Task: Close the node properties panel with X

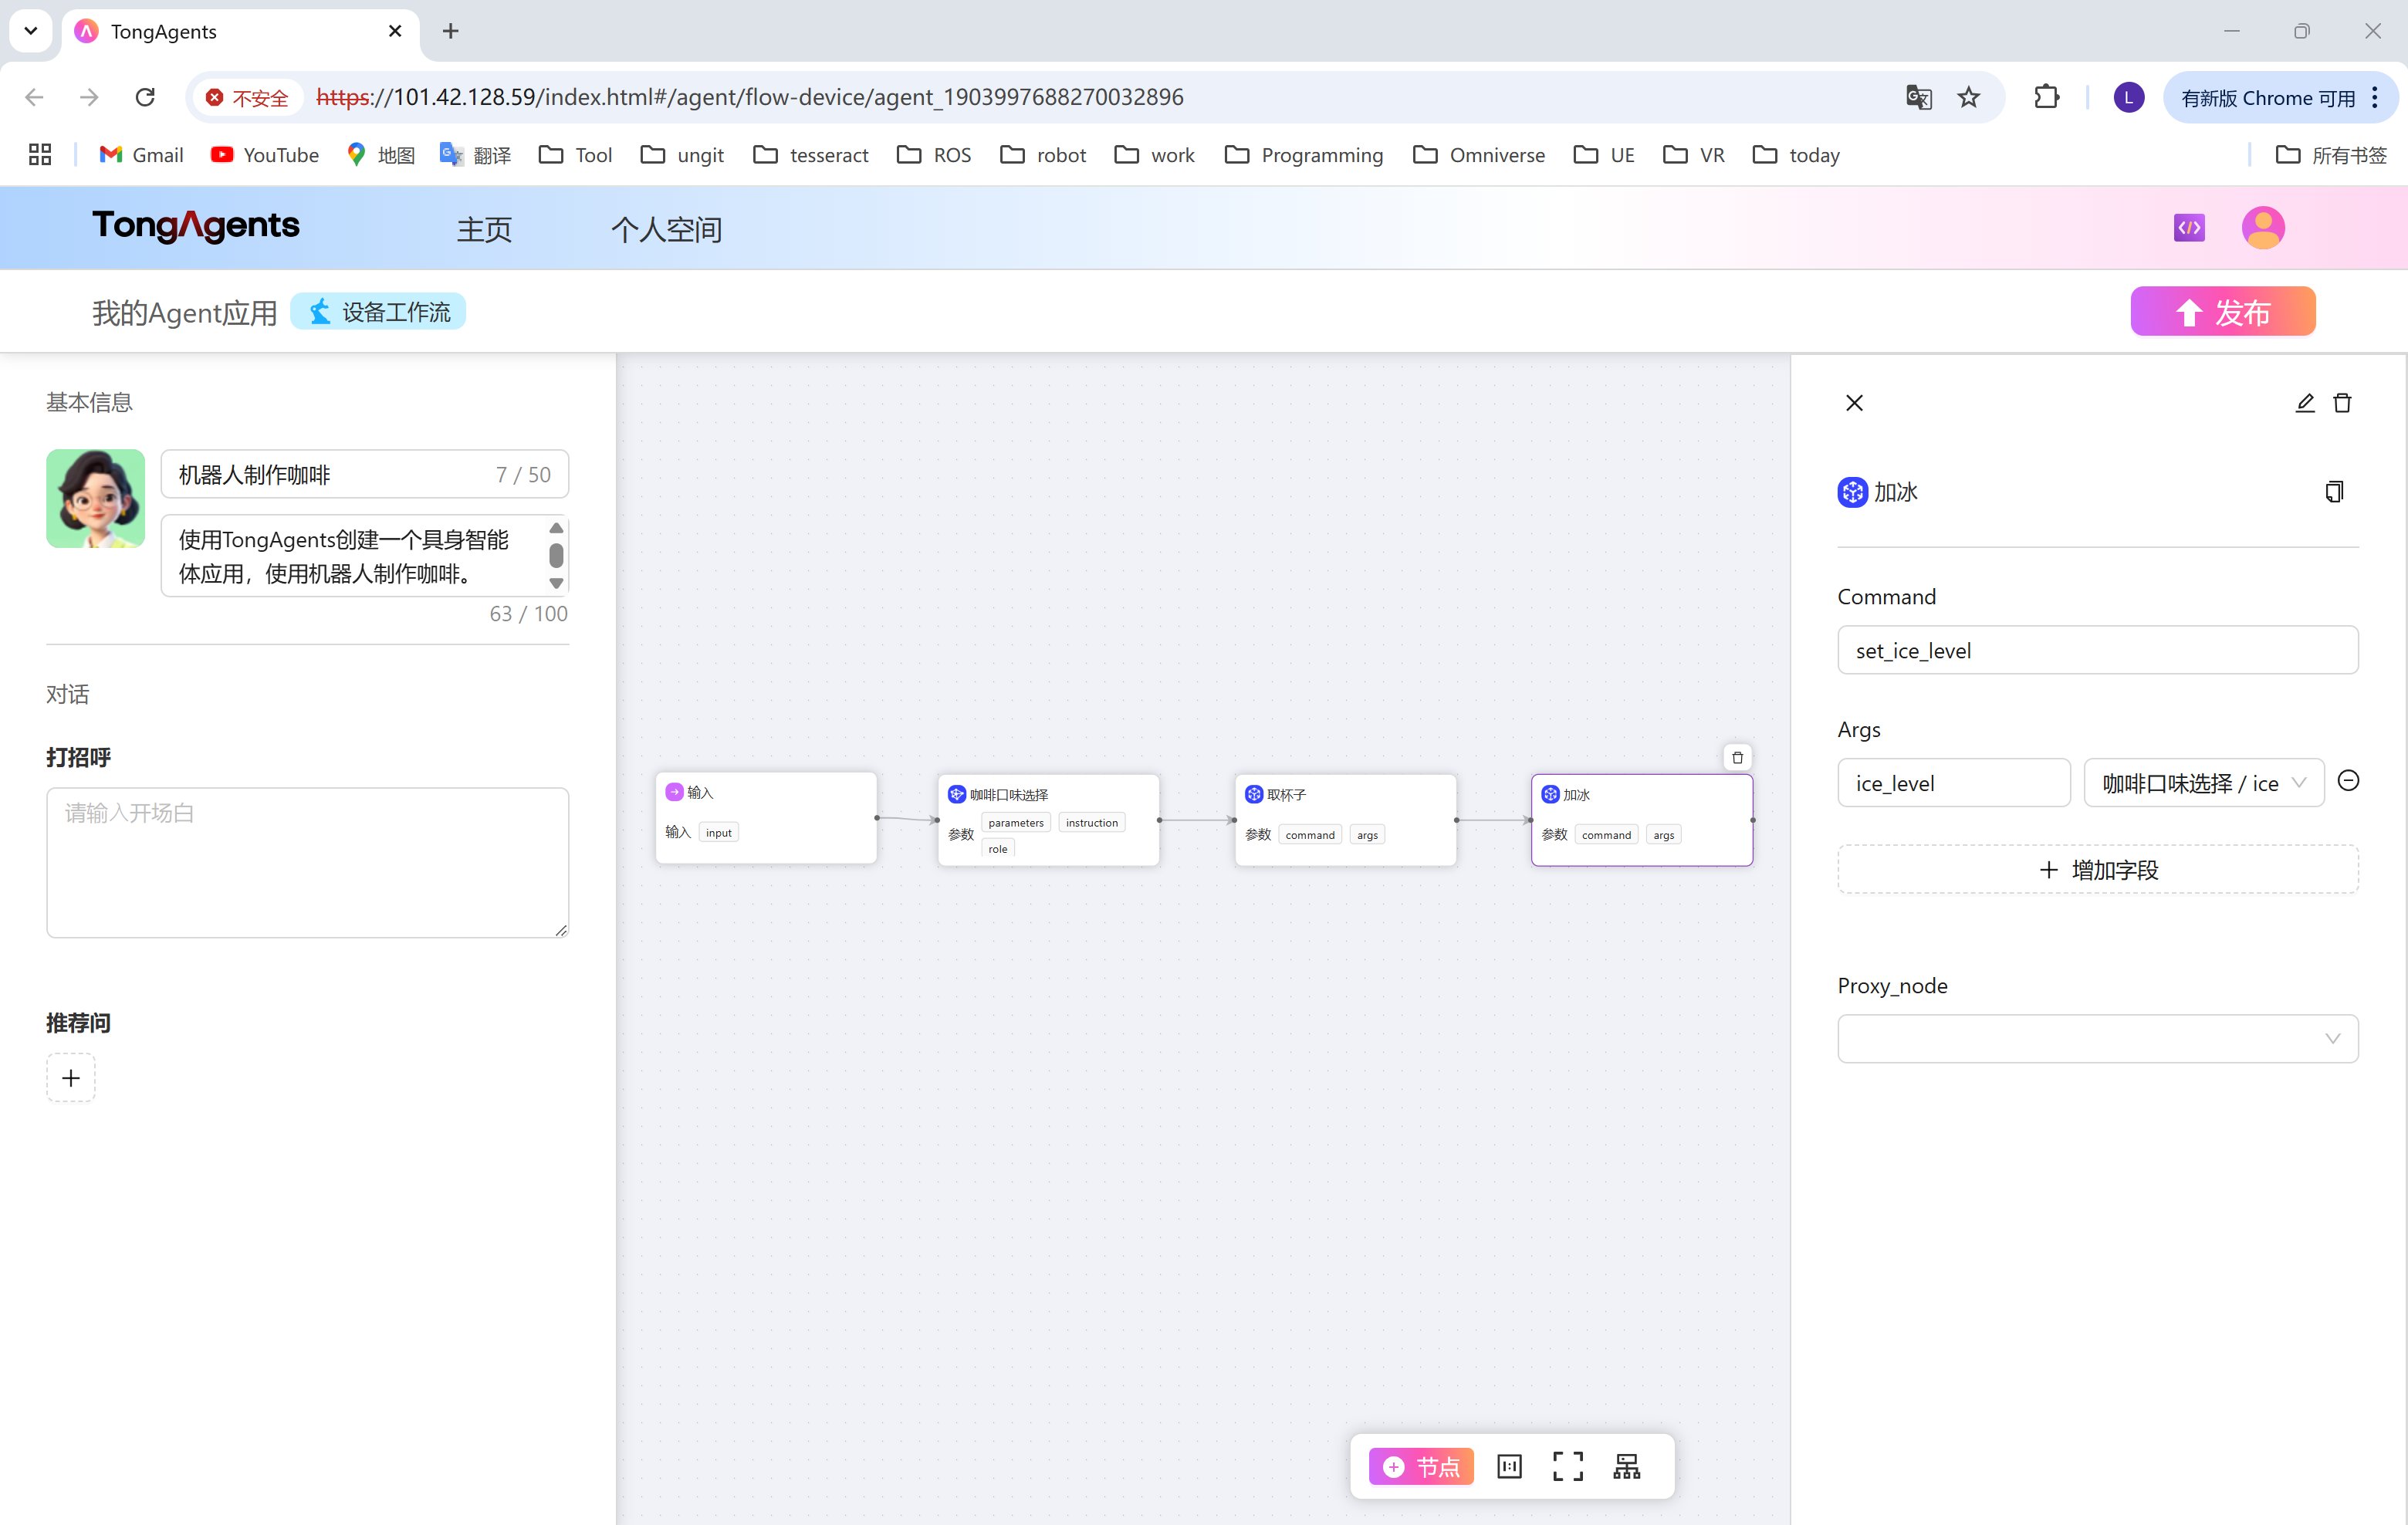Action: (1854, 403)
